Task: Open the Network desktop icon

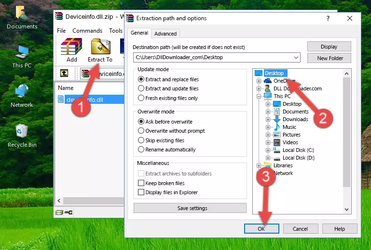Action: (x=22, y=96)
